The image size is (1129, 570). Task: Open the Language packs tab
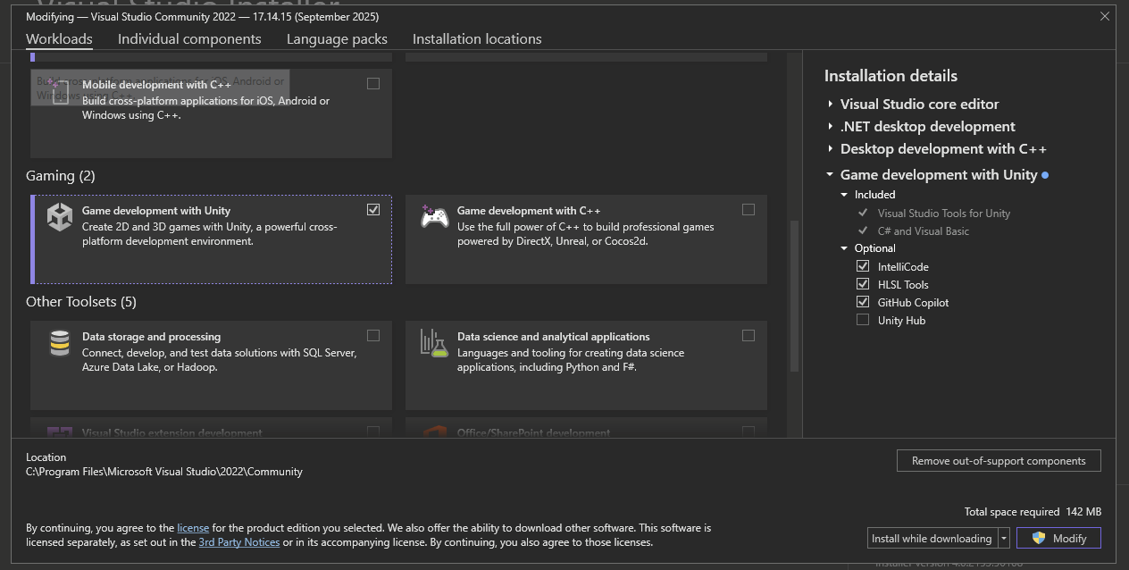pyautogui.click(x=337, y=39)
